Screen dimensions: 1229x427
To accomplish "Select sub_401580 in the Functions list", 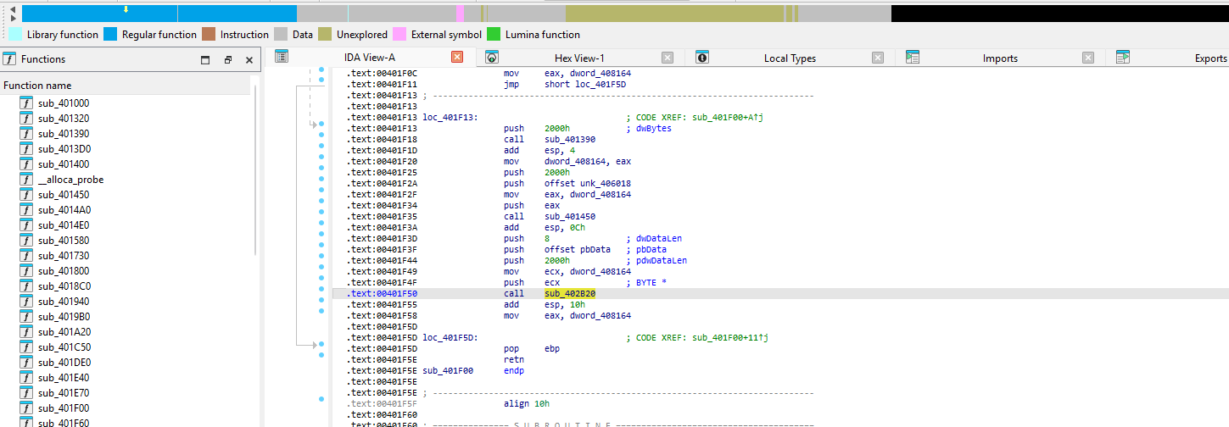I will click(64, 241).
